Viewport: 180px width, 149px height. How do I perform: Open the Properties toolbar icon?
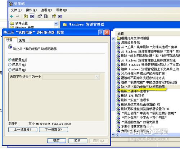(x=40, y=16)
